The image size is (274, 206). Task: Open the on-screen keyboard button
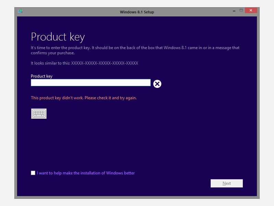pos(39,114)
